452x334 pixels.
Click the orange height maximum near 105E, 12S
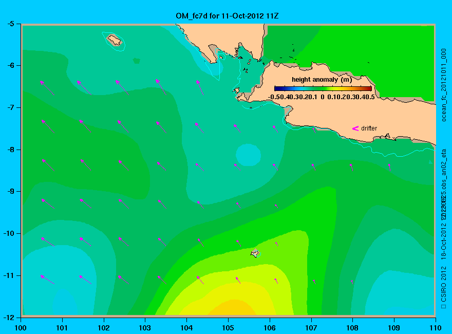click(x=232, y=307)
